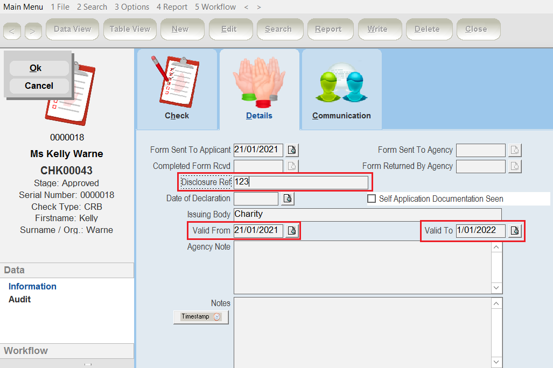The width and height of the screenshot is (553, 368).
Task: Select the back navigation arrow
Action: coord(12,31)
